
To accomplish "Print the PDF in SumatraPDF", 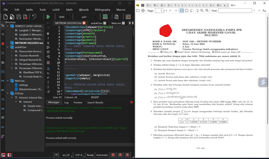I will click(143, 11).
